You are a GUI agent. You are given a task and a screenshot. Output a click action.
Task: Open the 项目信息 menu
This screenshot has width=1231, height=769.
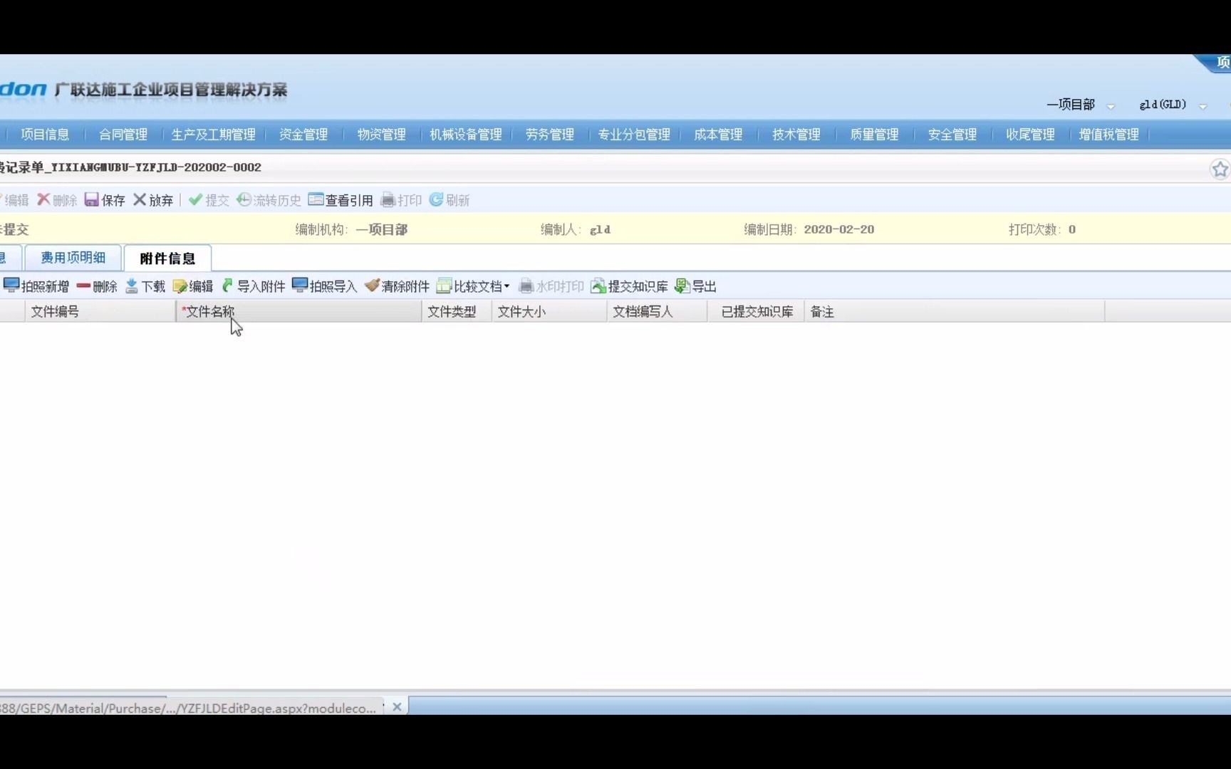[x=45, y=135]
